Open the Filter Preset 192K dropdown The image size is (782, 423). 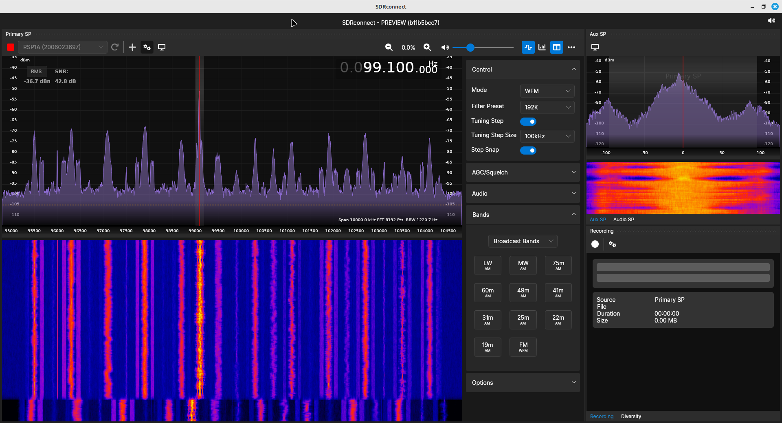[x=547, y=107]
